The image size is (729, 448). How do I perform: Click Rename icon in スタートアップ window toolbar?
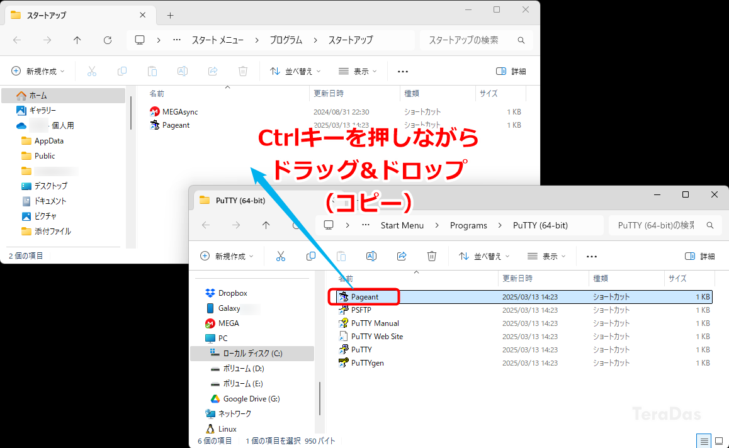(183, 71)
